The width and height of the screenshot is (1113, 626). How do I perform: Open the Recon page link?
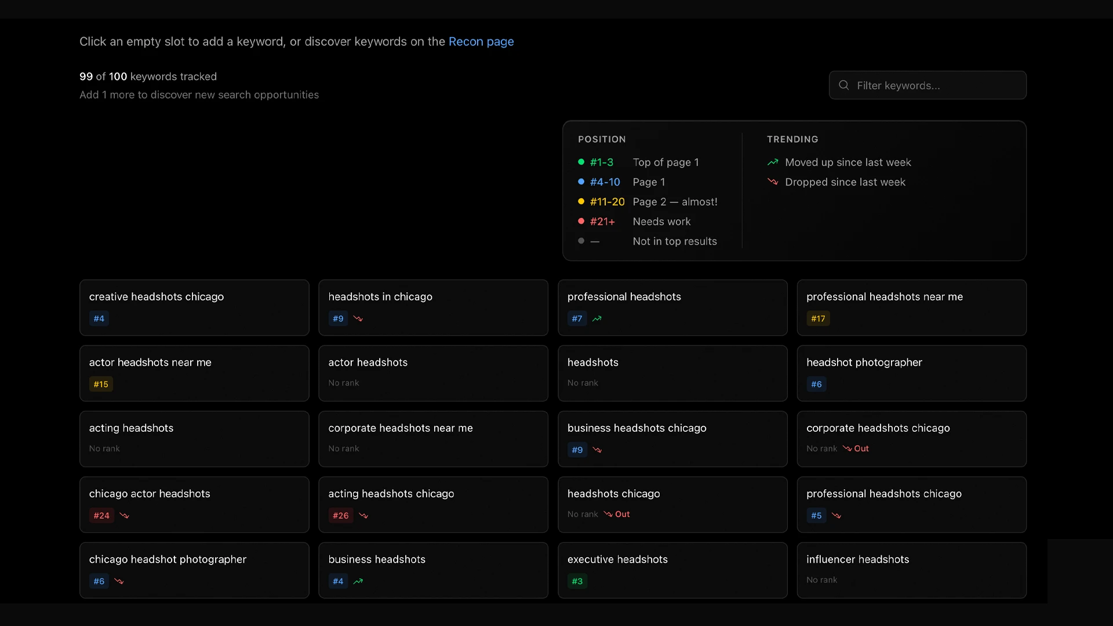click(481, 42)
